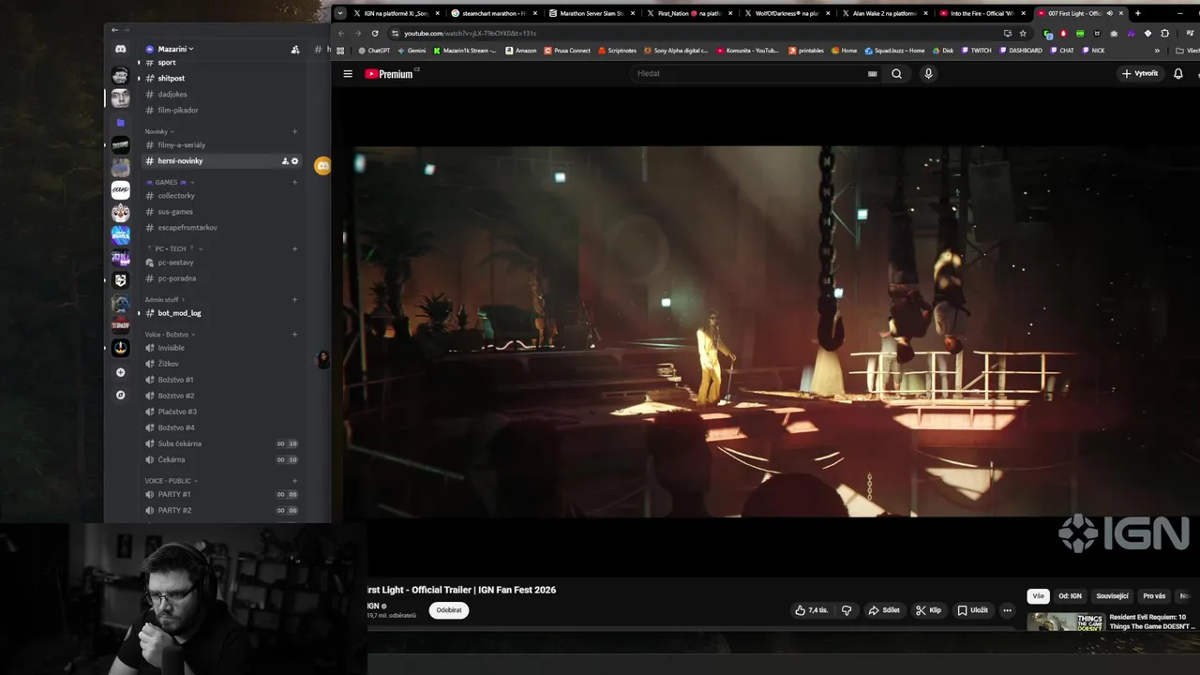1200x675 pixels.
Task: Create invite for herní-novinky channel
Action: coord(285,161)
